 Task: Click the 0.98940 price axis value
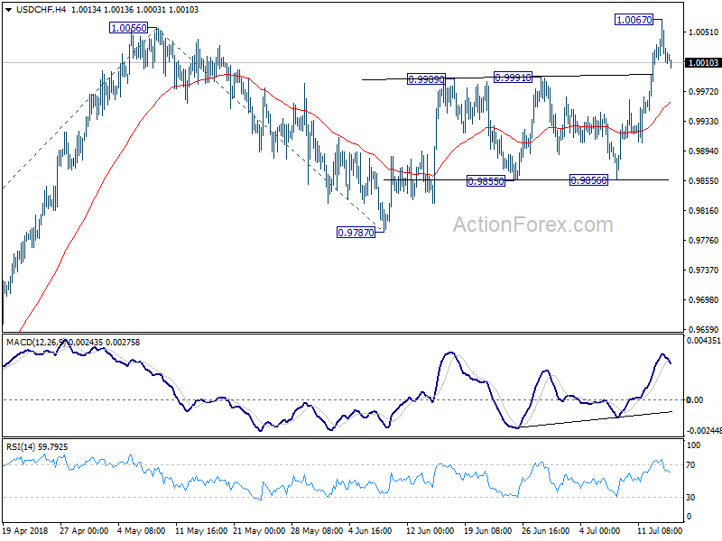click(703, 151)
